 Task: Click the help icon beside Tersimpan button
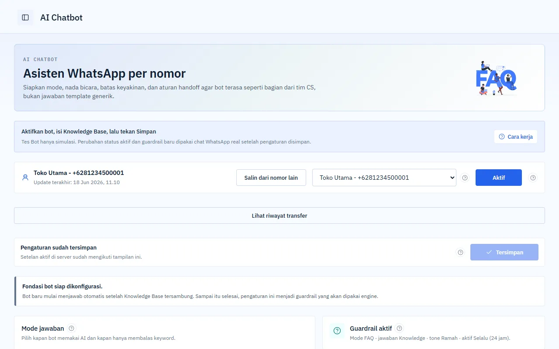coord(460,252)
